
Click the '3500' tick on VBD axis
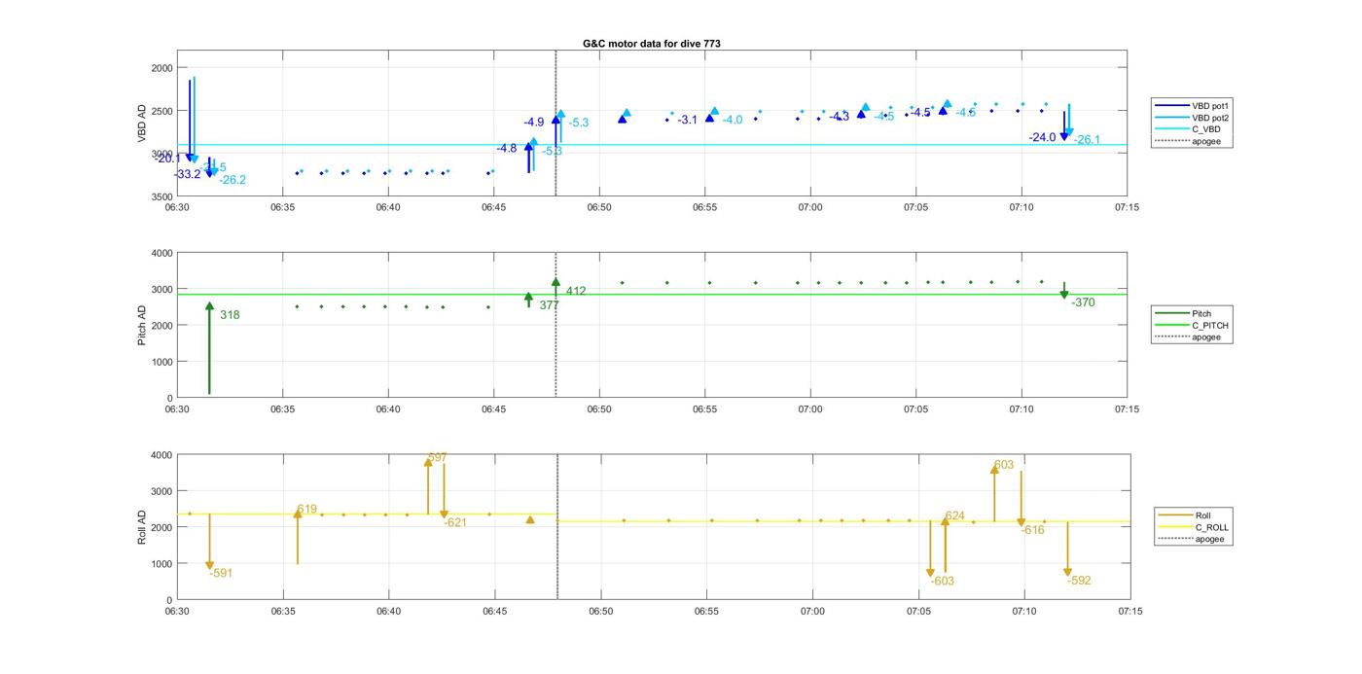pyautogui.click(x=162, y=196)
